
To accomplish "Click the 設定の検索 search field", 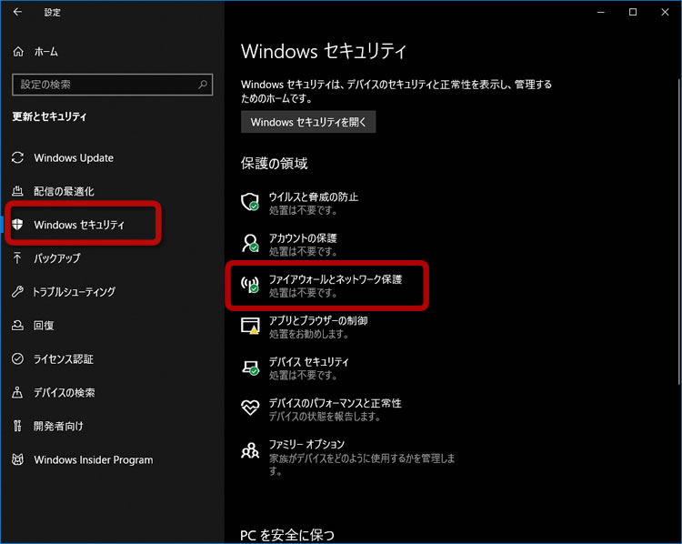I will tap(112, 85).
